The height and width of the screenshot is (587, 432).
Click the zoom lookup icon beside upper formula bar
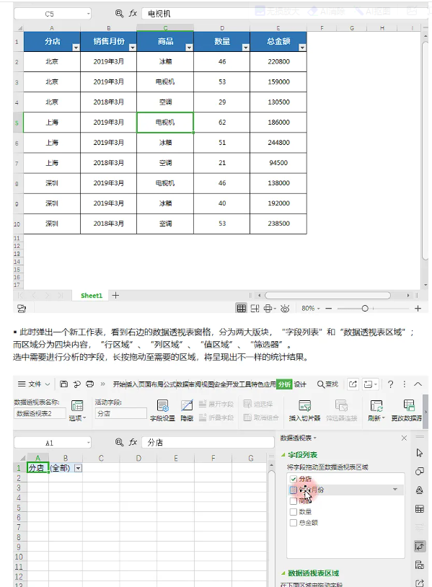(x=119, y=14)
